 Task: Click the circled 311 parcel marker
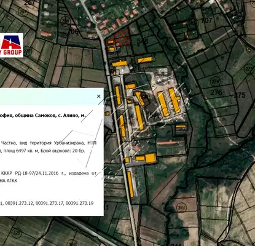181,208
